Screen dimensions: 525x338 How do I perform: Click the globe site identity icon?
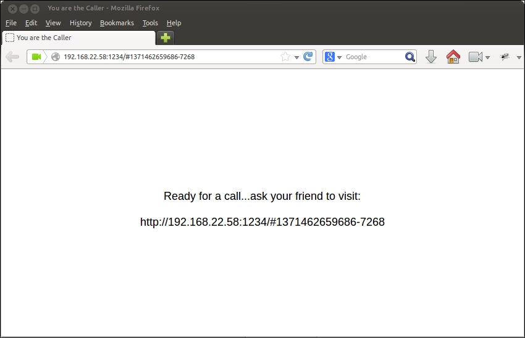pyautogui.click(x=56, y=57)
